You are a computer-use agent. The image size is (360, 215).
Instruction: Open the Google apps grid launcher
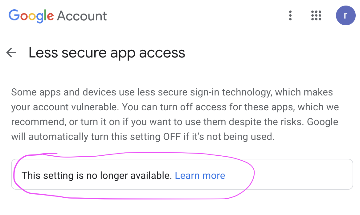pos(316,15)
